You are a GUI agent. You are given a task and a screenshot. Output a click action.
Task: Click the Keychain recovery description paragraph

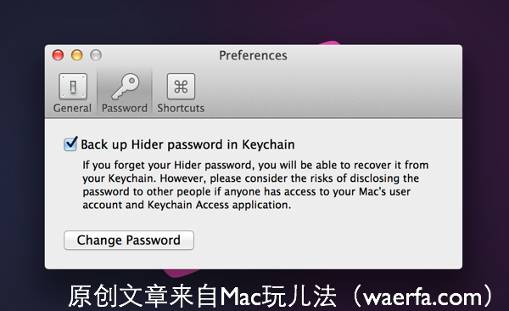pyautogui.click(x=255, y=184)
